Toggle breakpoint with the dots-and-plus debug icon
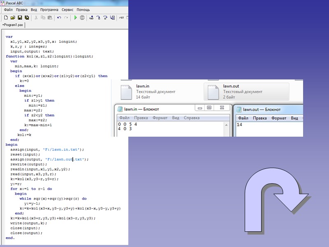This screenshot has height=247, width=329. (91, 18)
